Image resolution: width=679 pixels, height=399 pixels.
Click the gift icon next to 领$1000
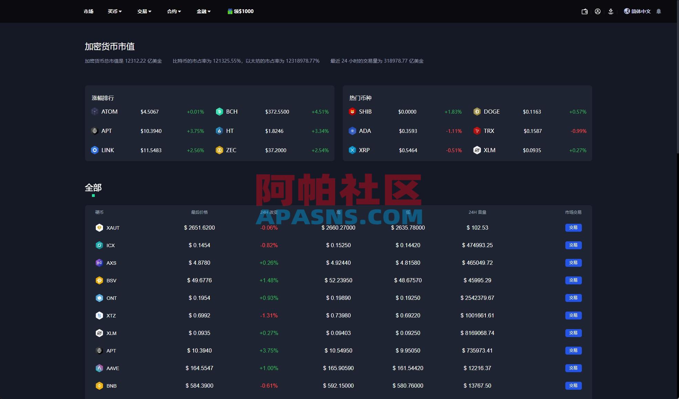[229, 11]
